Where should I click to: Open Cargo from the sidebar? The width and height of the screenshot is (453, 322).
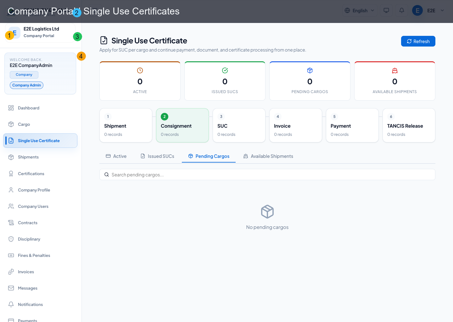tap(40, 124)
